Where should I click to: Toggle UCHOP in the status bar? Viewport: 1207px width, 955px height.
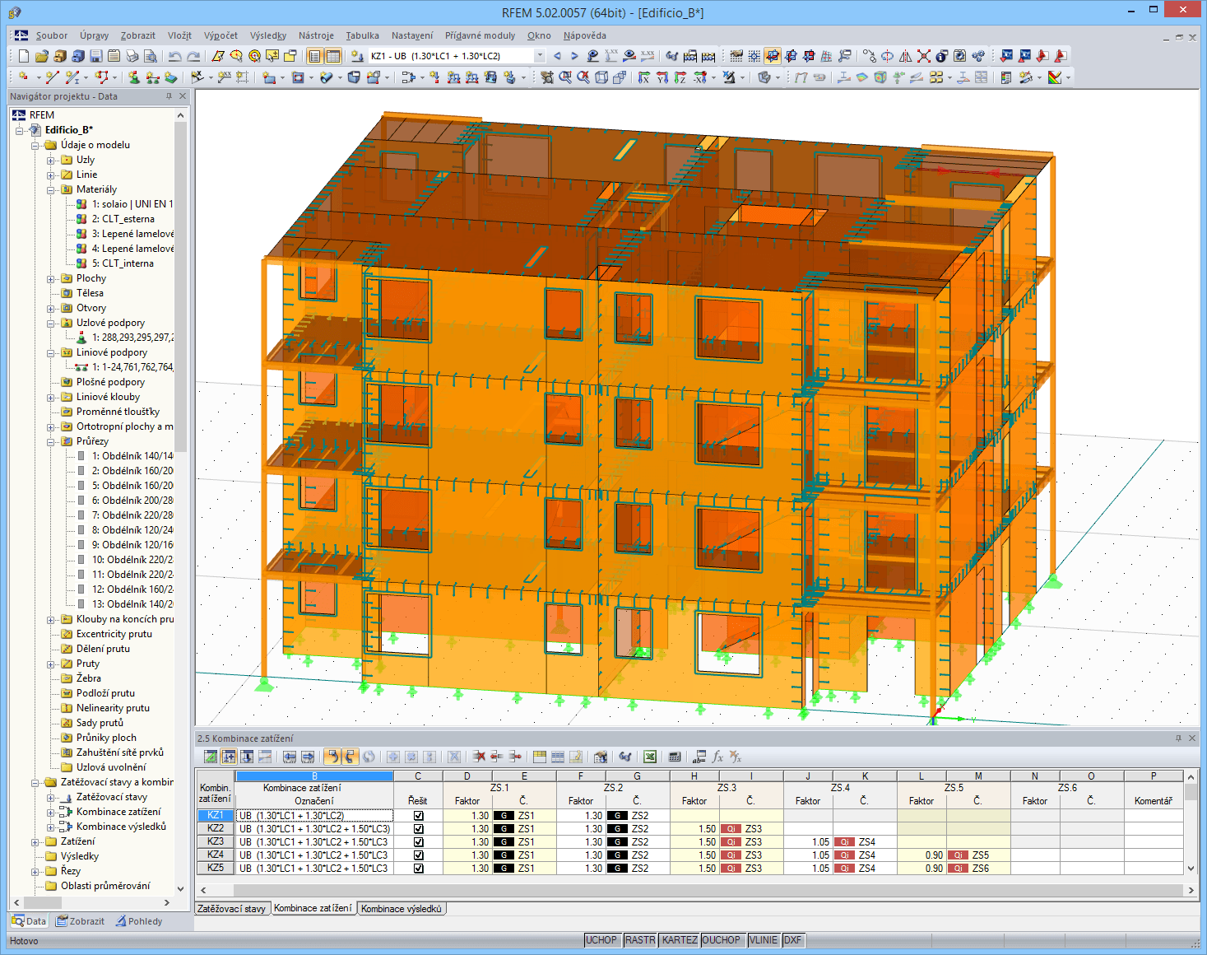coord(601,939)
